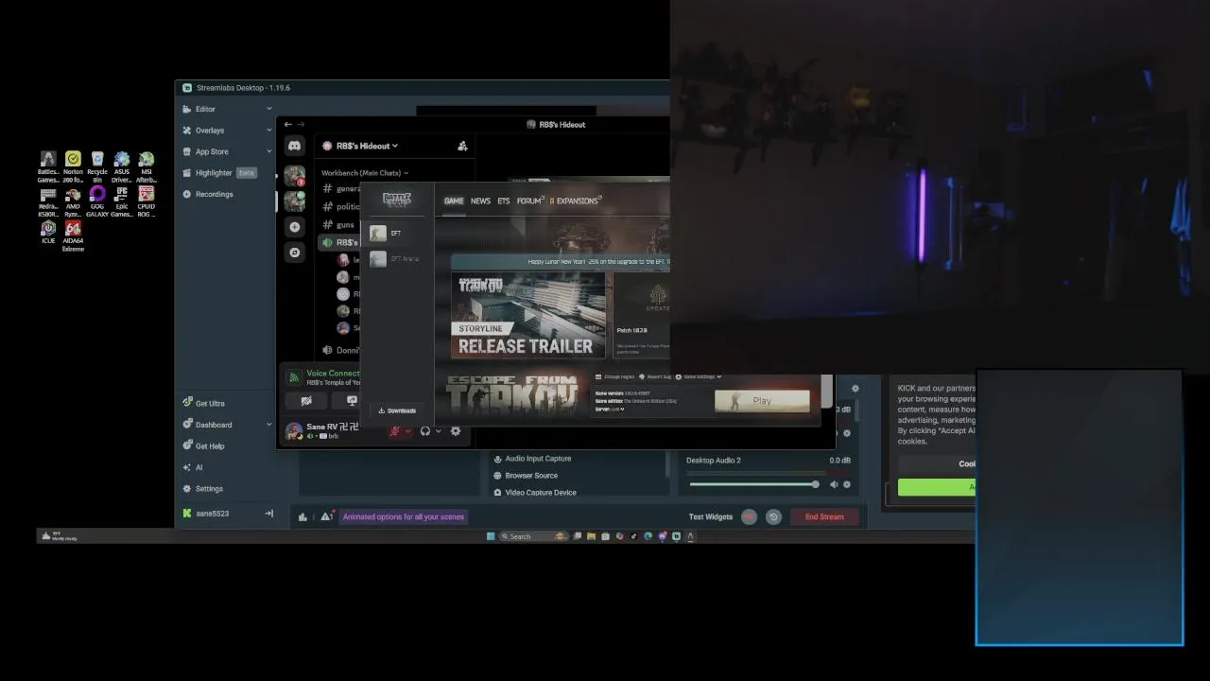
Task: Select FORUM tab in Tarkov launcher
Action: point(530,201)
